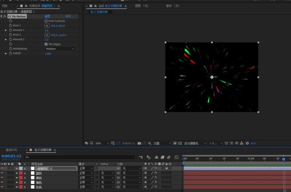Click the transparency grid toggle icon
The height and width of the screenshot is (192, 291).
(x=180, y=143)
